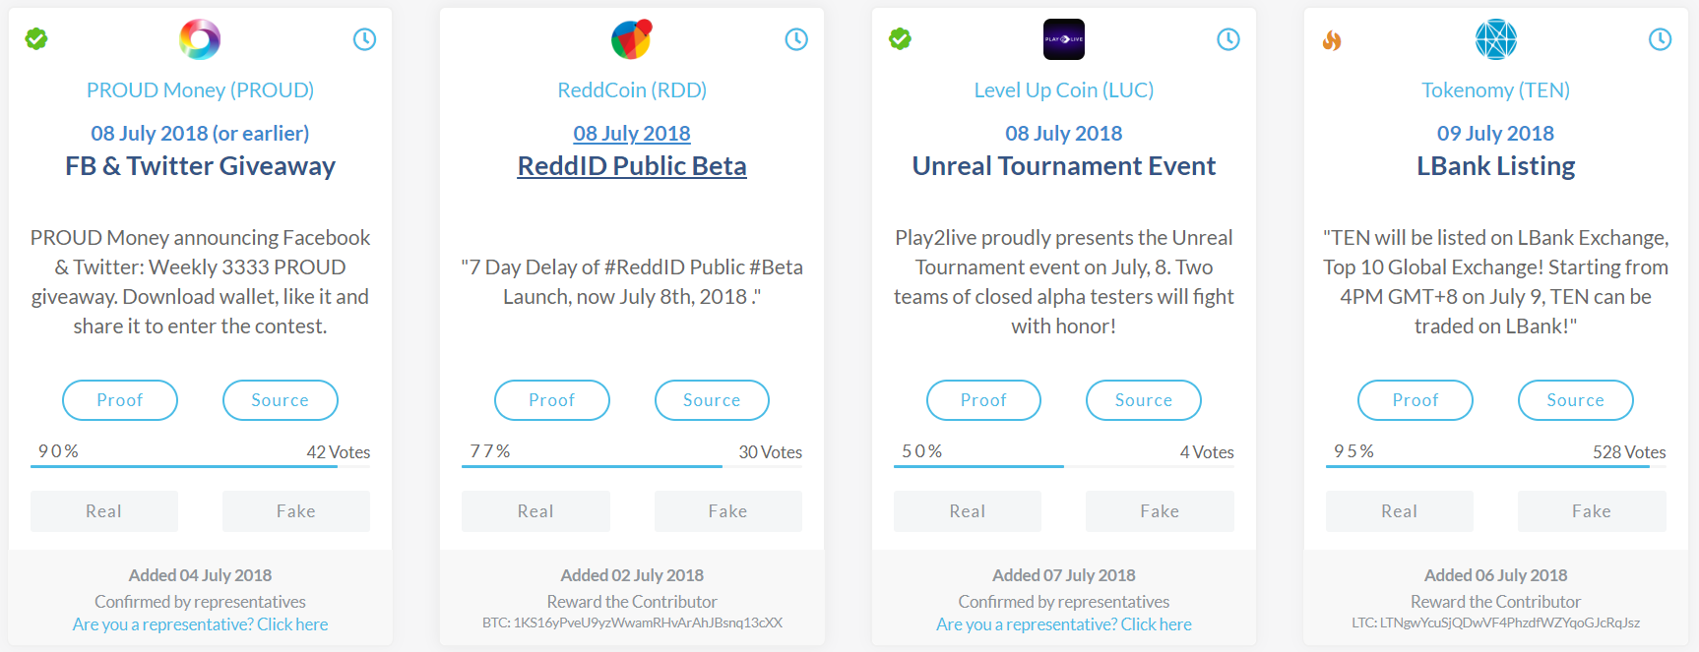Image resolution: width=1699 pixels, height=652 pixels.
Task: Click the ReddCoin logo icon
Action: tap(632, 39)
